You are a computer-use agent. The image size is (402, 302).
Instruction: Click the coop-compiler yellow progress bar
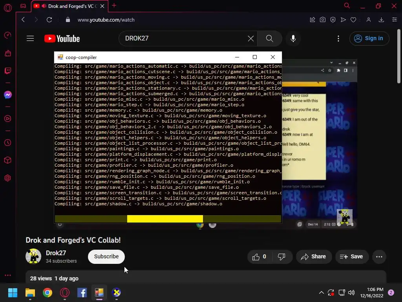coord(165,219)
